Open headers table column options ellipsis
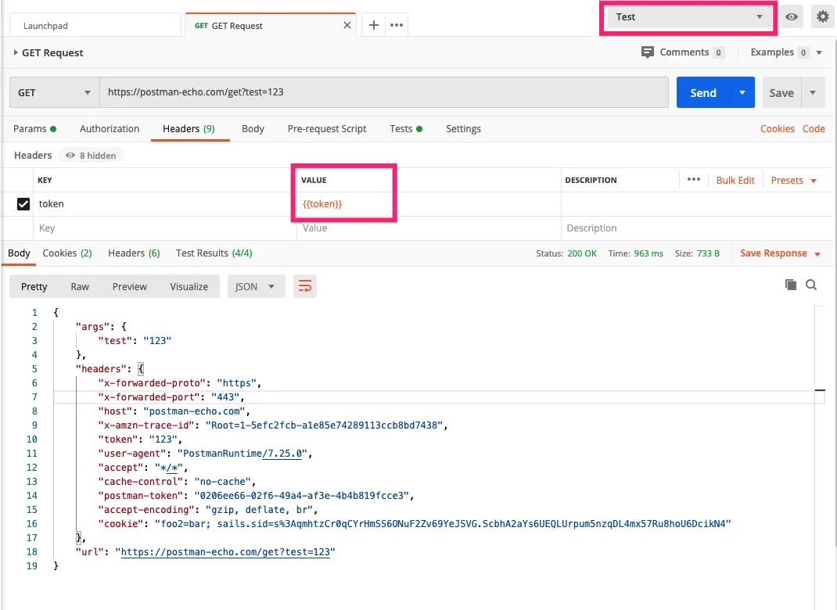This screenshot has width=837, height=610. tap(693, 179)
